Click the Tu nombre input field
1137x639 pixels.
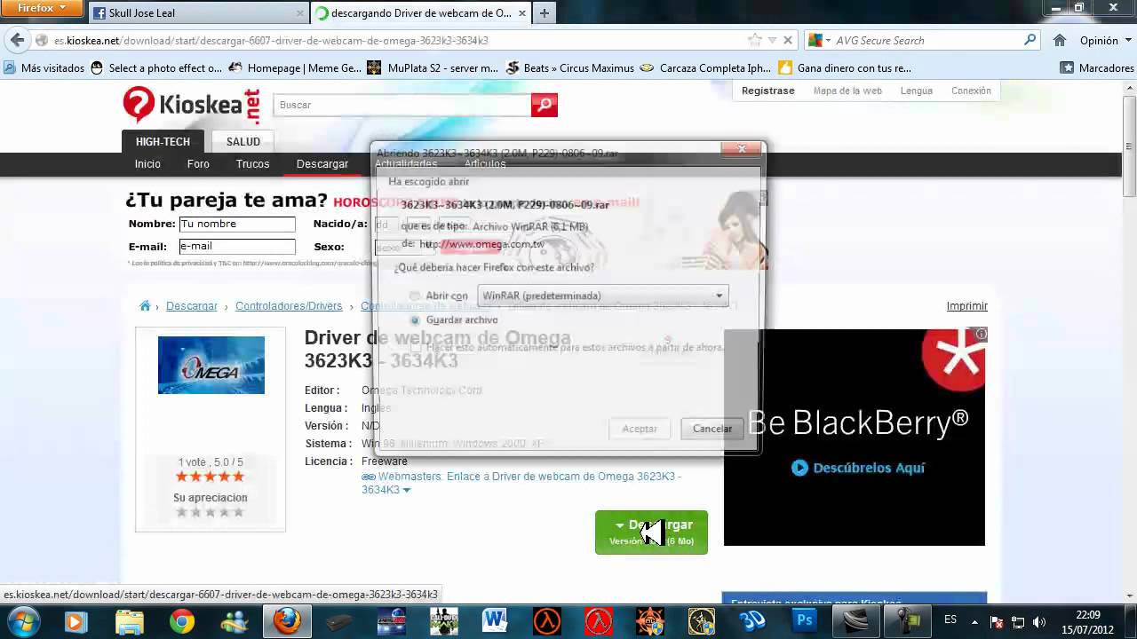[x=237, y=225]
